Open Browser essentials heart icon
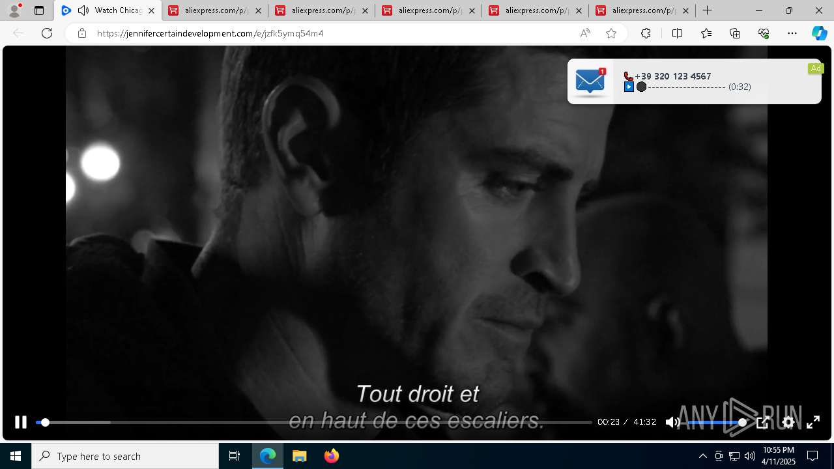This screenshot has width=834, height=469. pyautogui.click(x=764, y=33)
